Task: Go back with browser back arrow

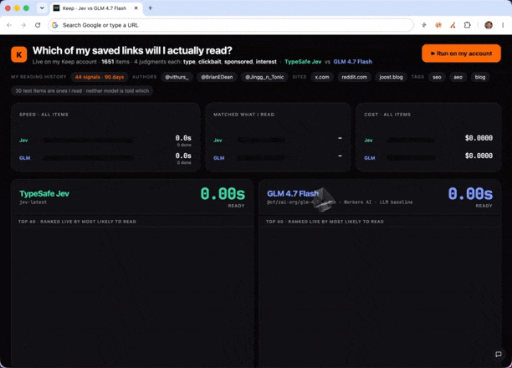Action: 9,25
